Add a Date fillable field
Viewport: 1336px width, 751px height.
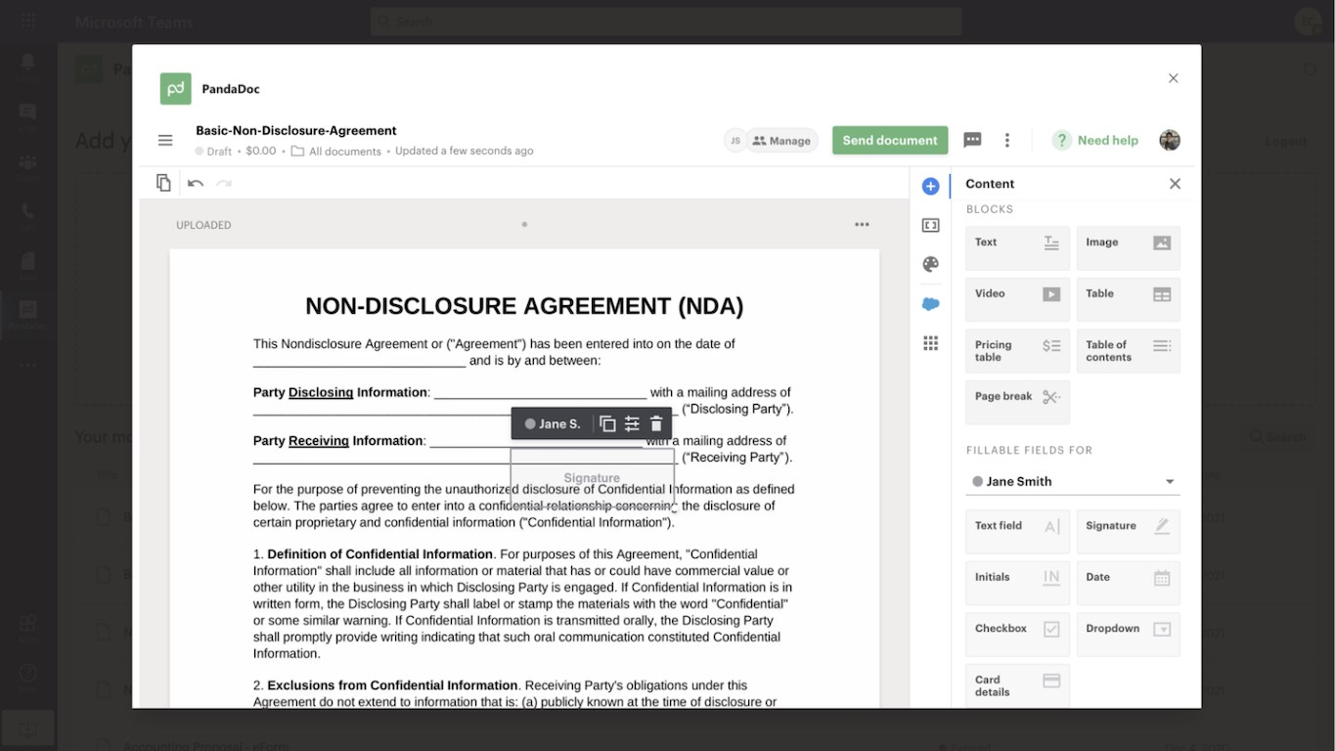pyautogui.click(x=1128, y=583)
